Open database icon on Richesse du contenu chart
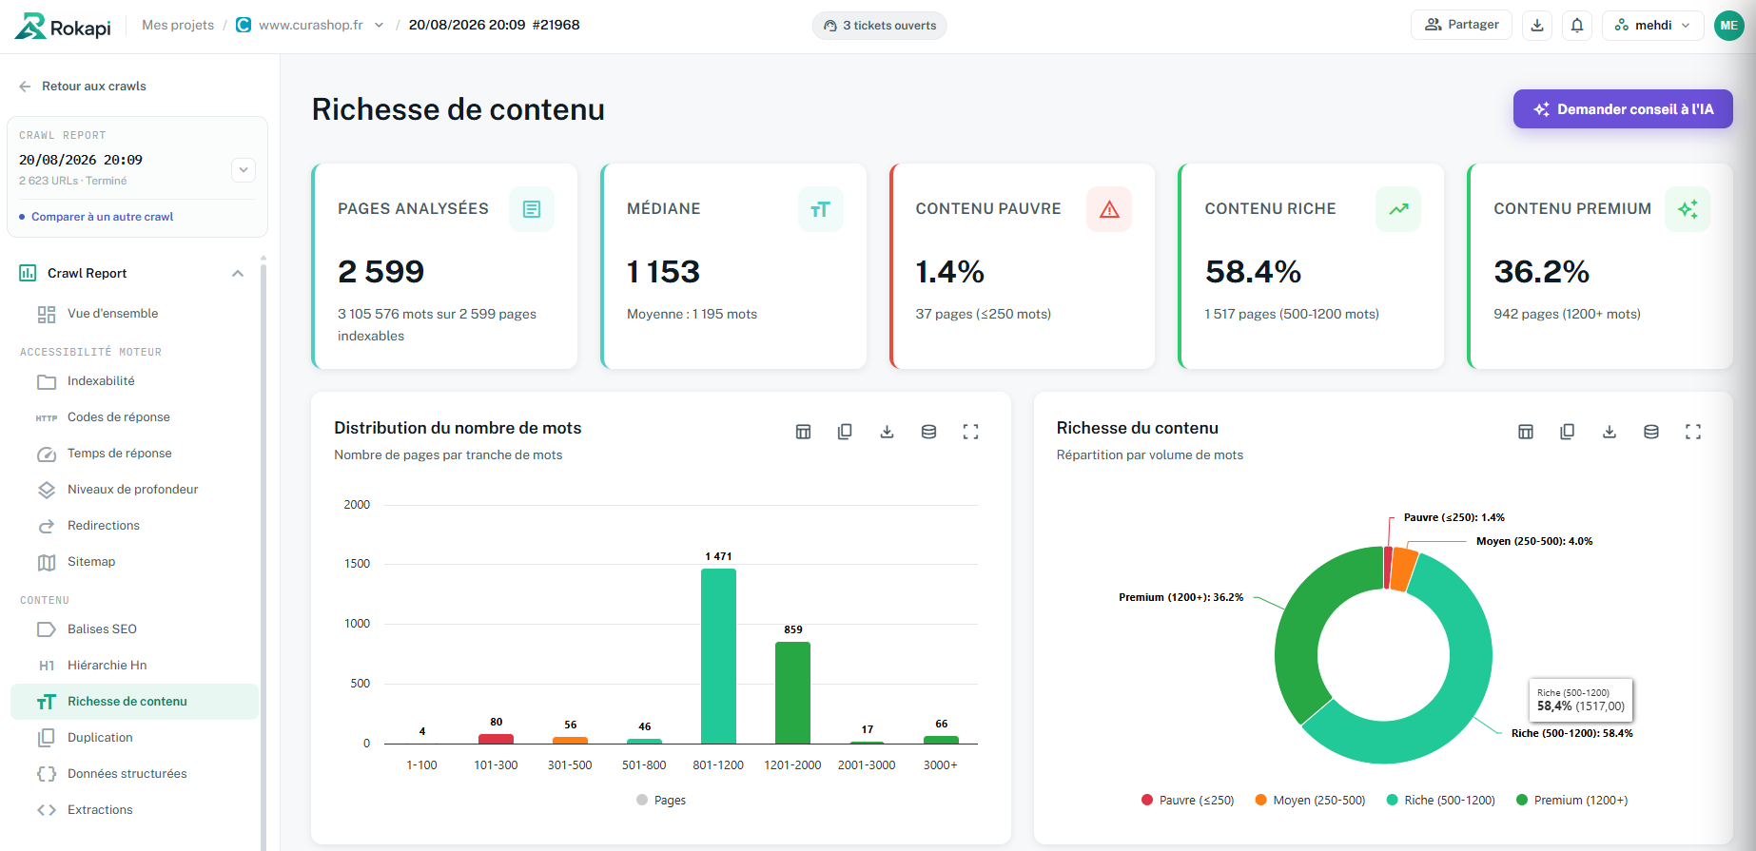Screen dimensions: 1756x851 pos(1651,432)
